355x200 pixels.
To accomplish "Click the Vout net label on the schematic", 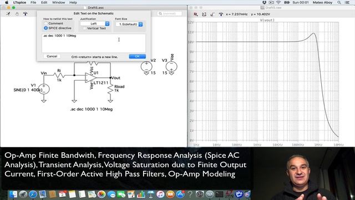I will click(116, 78).
